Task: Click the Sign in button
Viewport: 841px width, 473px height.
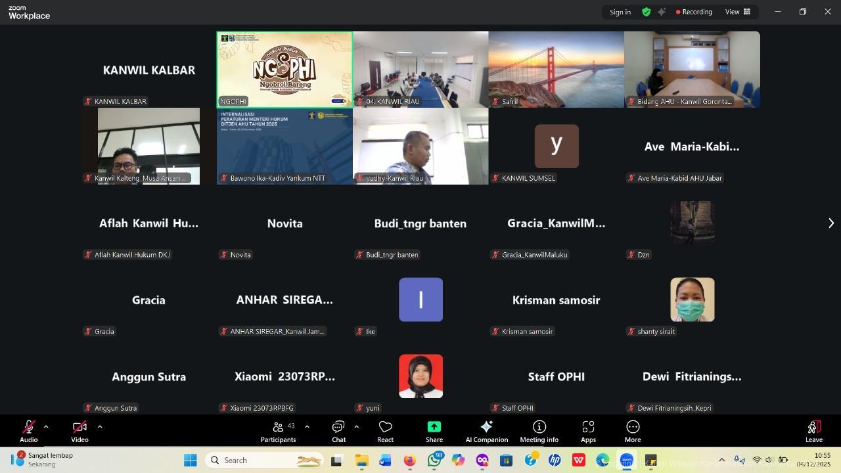Action: click(620, 12)
